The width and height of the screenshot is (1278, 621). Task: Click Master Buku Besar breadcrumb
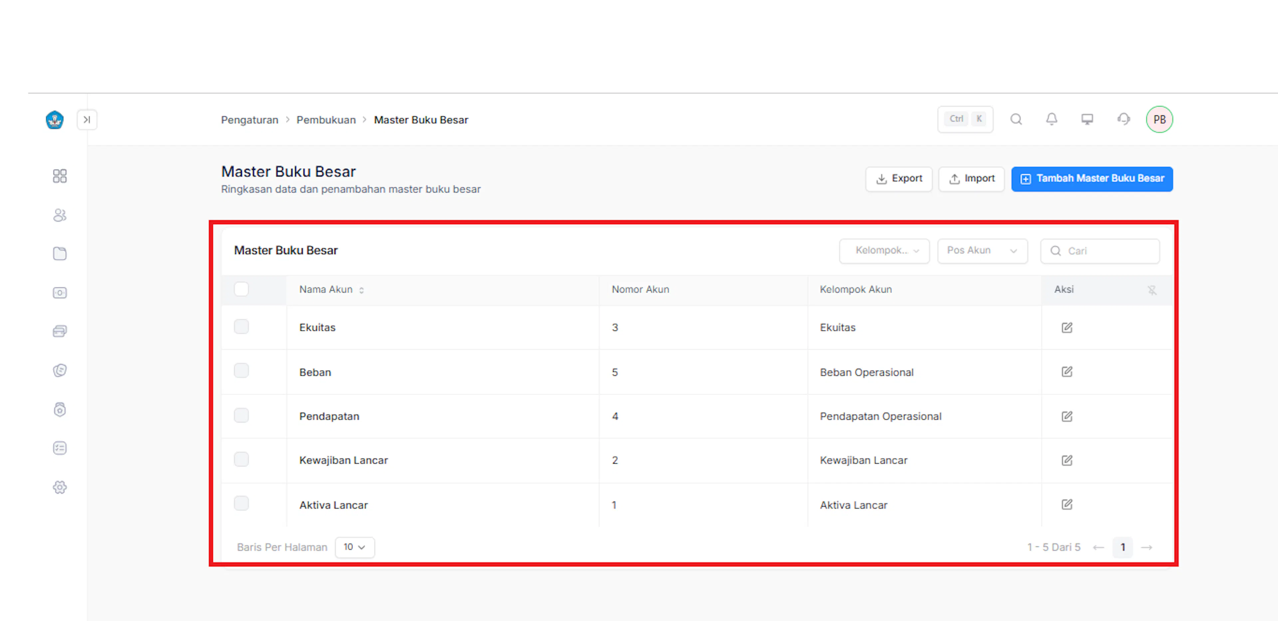(421, 120)
